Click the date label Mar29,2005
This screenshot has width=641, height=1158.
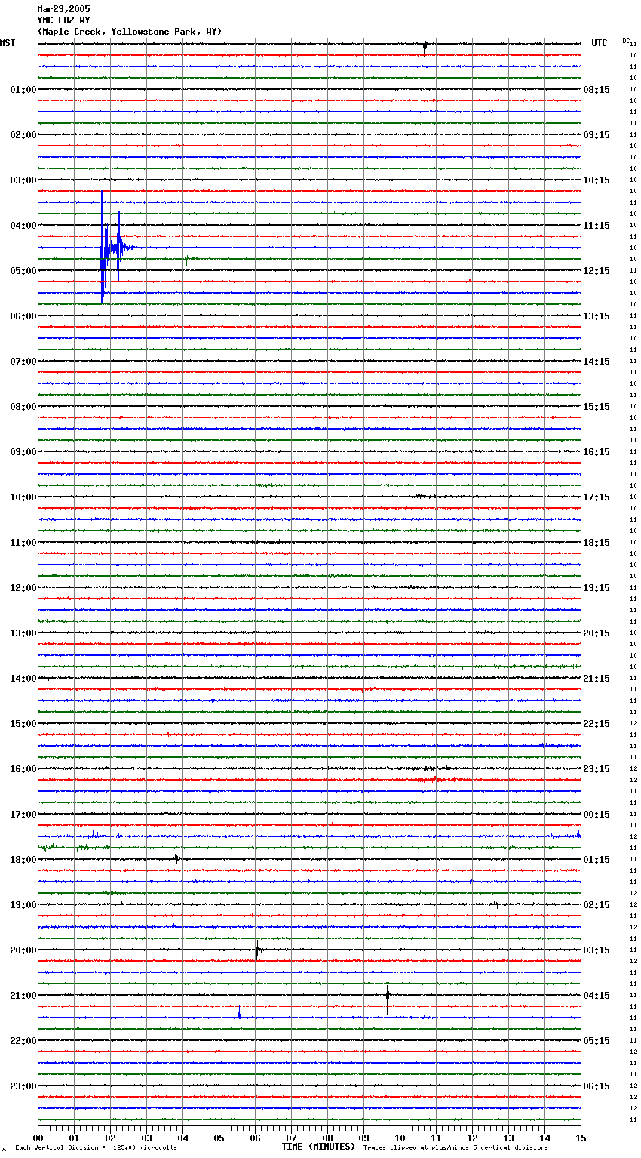click(x=63, y=9)
